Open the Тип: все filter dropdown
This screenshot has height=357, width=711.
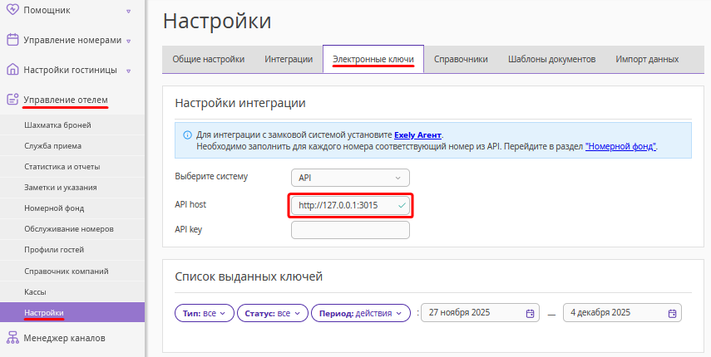point(204,313)
